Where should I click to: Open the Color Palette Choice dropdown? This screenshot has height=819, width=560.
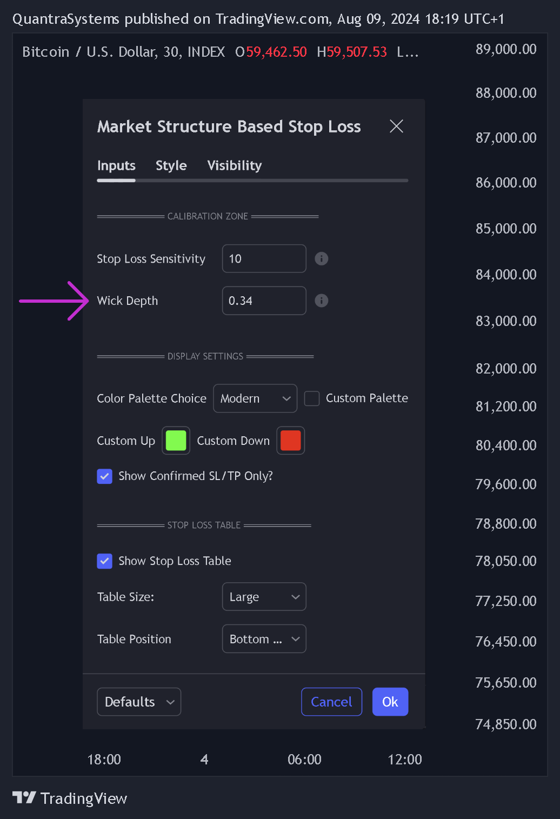click(255, 398)
